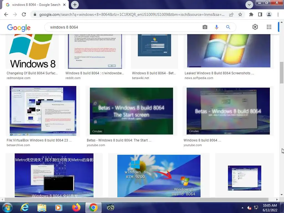Show hidden tray icons arrow

pyautogui.click(x=242, y=207)
